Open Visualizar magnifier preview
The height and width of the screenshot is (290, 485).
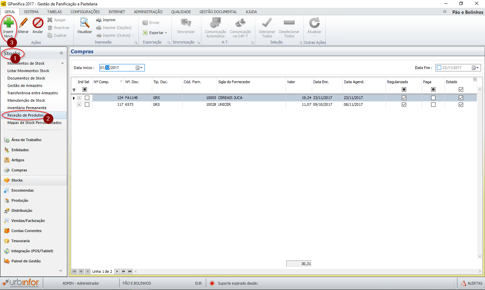tap(84, 23)
